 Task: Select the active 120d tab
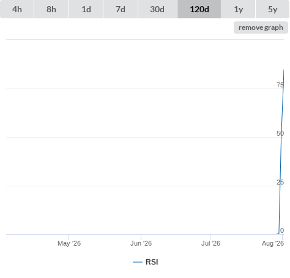click(x=199, y=9)
